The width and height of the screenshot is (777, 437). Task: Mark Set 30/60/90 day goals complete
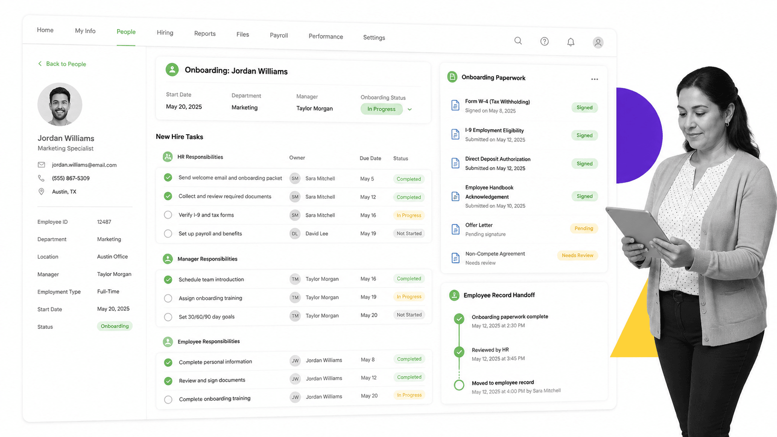point(168,317)
